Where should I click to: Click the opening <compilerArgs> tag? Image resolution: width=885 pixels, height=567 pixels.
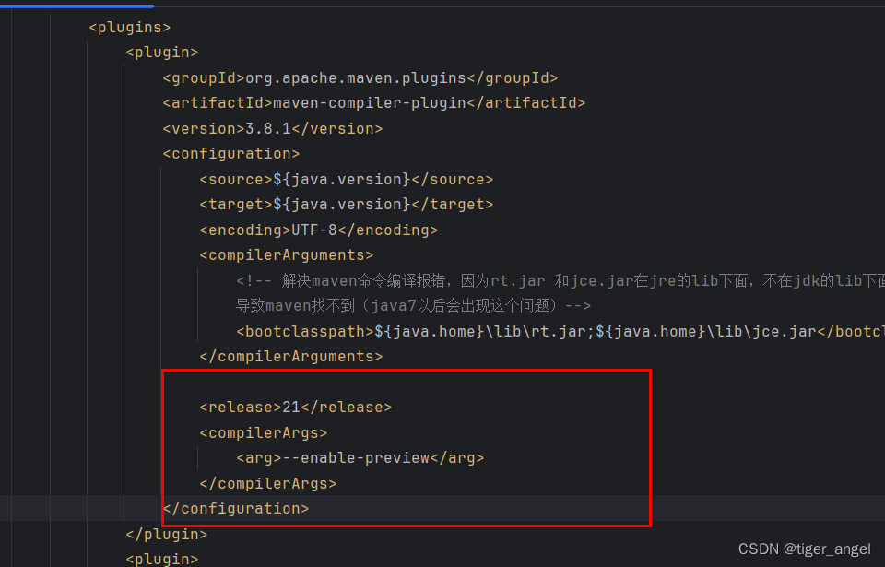click(x=264, y=433)
